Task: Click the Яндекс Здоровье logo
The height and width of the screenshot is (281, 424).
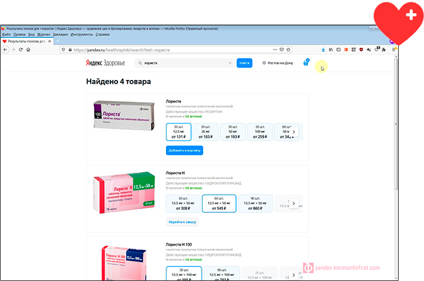Action: 105,63
